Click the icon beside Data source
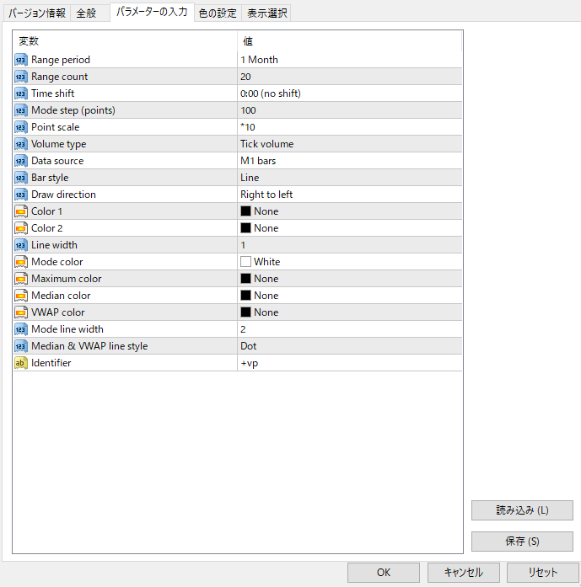The image size is (581, 587). pyautogui.click(x=21, y=161)
